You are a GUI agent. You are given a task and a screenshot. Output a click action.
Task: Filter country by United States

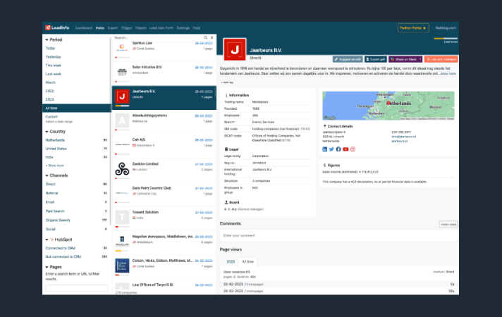(x=56, y=149)
